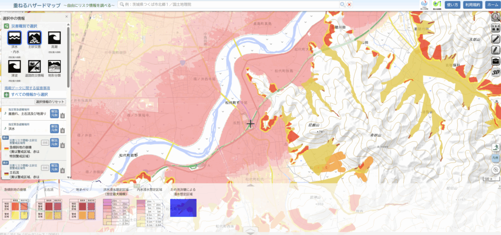This screenshot has height=235, width=501.
Task: Open the リスク検索 risk search tool
Action: 496,27
